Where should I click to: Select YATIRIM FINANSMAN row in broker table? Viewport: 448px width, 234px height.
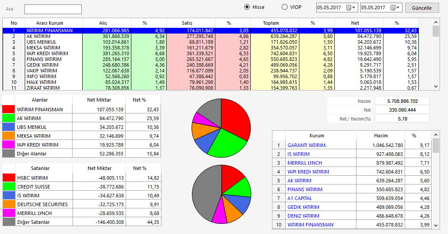pyautogui.click(x=211, y=30)
